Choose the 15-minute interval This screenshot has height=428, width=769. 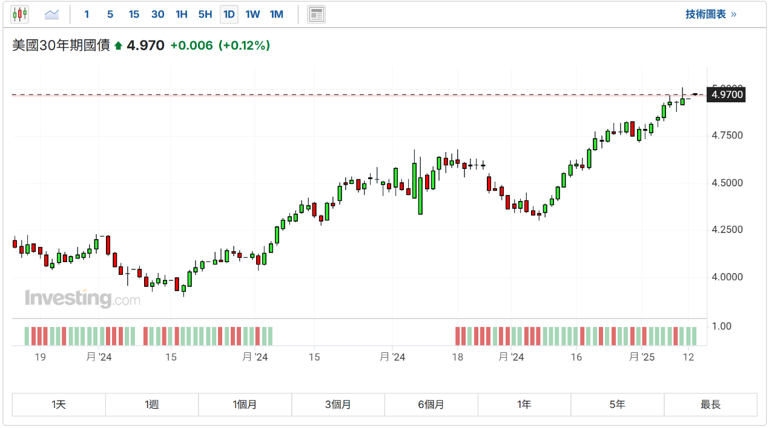point(134,14)
